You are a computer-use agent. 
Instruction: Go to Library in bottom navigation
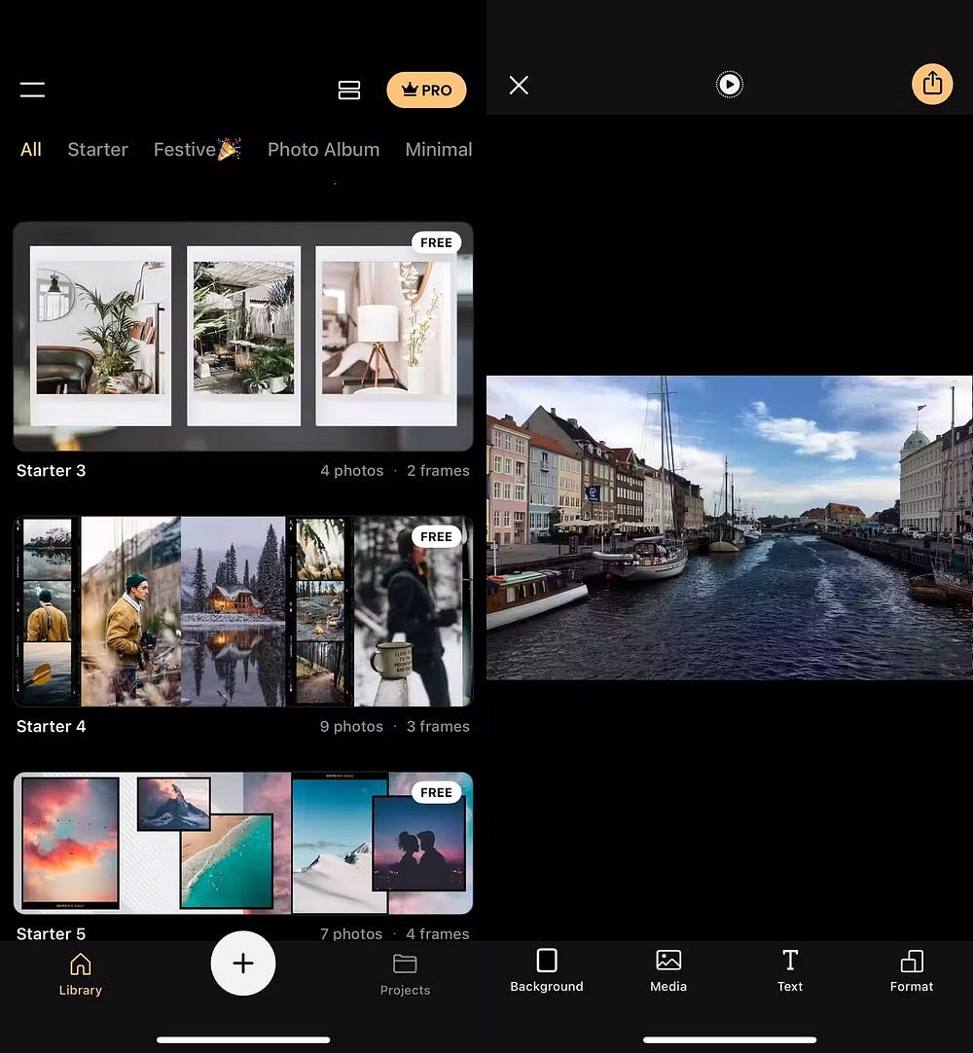click(x=81, y=974)
